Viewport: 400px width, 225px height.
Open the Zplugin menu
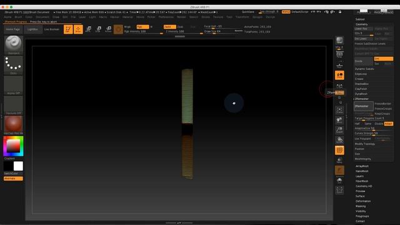[257, 17]
